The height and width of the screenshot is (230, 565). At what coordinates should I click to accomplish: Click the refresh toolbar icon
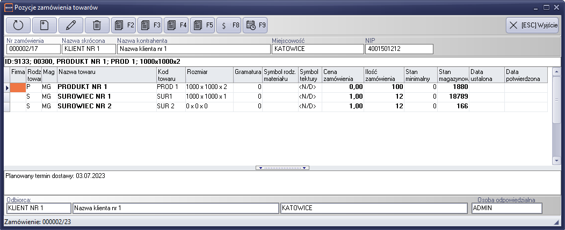(x=18, y=25)
